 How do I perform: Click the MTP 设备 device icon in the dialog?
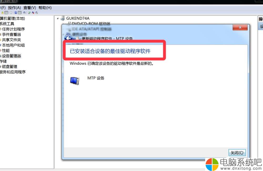75,81
